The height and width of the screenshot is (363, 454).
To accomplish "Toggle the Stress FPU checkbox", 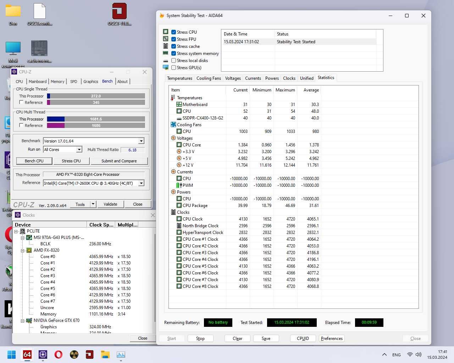I will 173,39.
